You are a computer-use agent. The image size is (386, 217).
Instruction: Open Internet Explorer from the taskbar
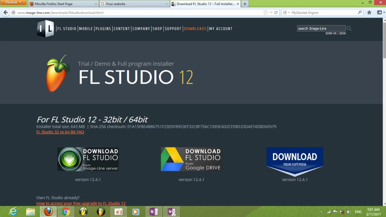coord(13,212)
